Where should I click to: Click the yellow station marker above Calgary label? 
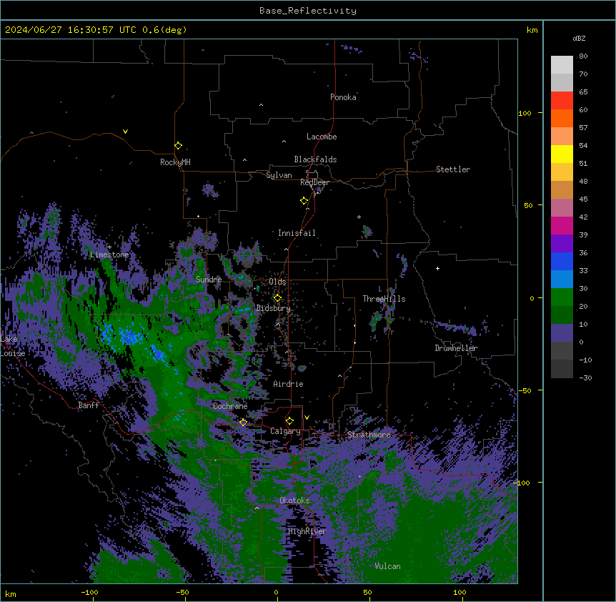coord(289,420)
